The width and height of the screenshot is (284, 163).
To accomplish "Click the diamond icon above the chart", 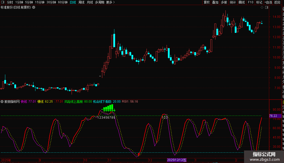I will [262, 8].
